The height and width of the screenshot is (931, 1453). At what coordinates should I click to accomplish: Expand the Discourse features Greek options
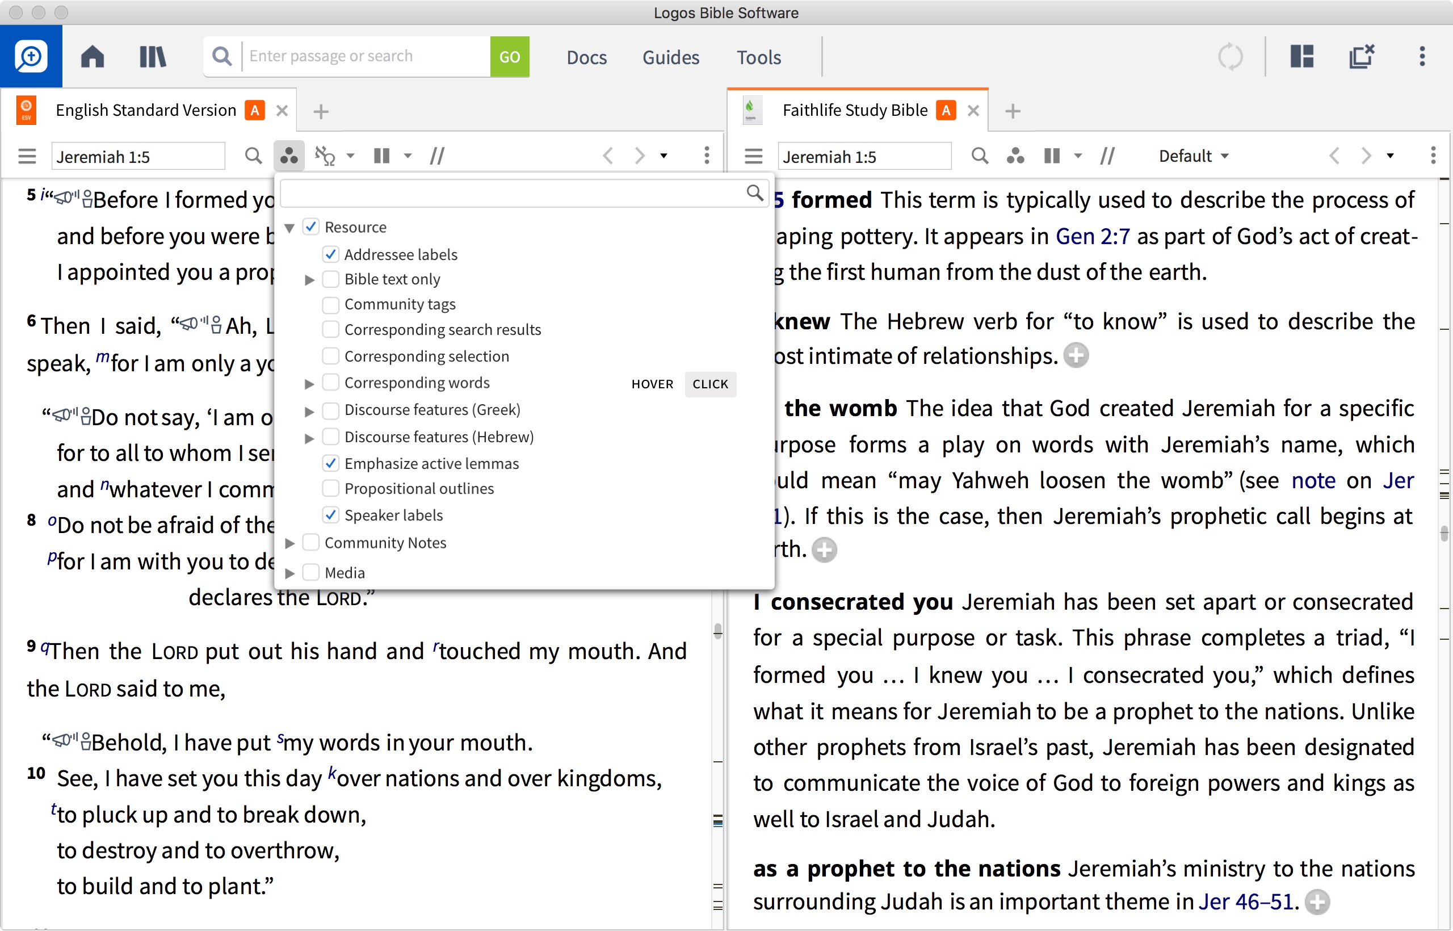pyautogui.click(x=306, y=410)
